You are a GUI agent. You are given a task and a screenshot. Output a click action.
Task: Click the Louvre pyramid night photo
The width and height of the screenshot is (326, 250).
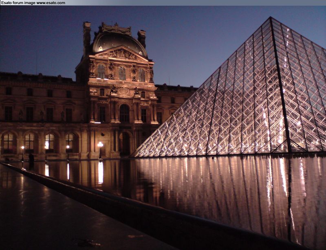click(163, 128)
